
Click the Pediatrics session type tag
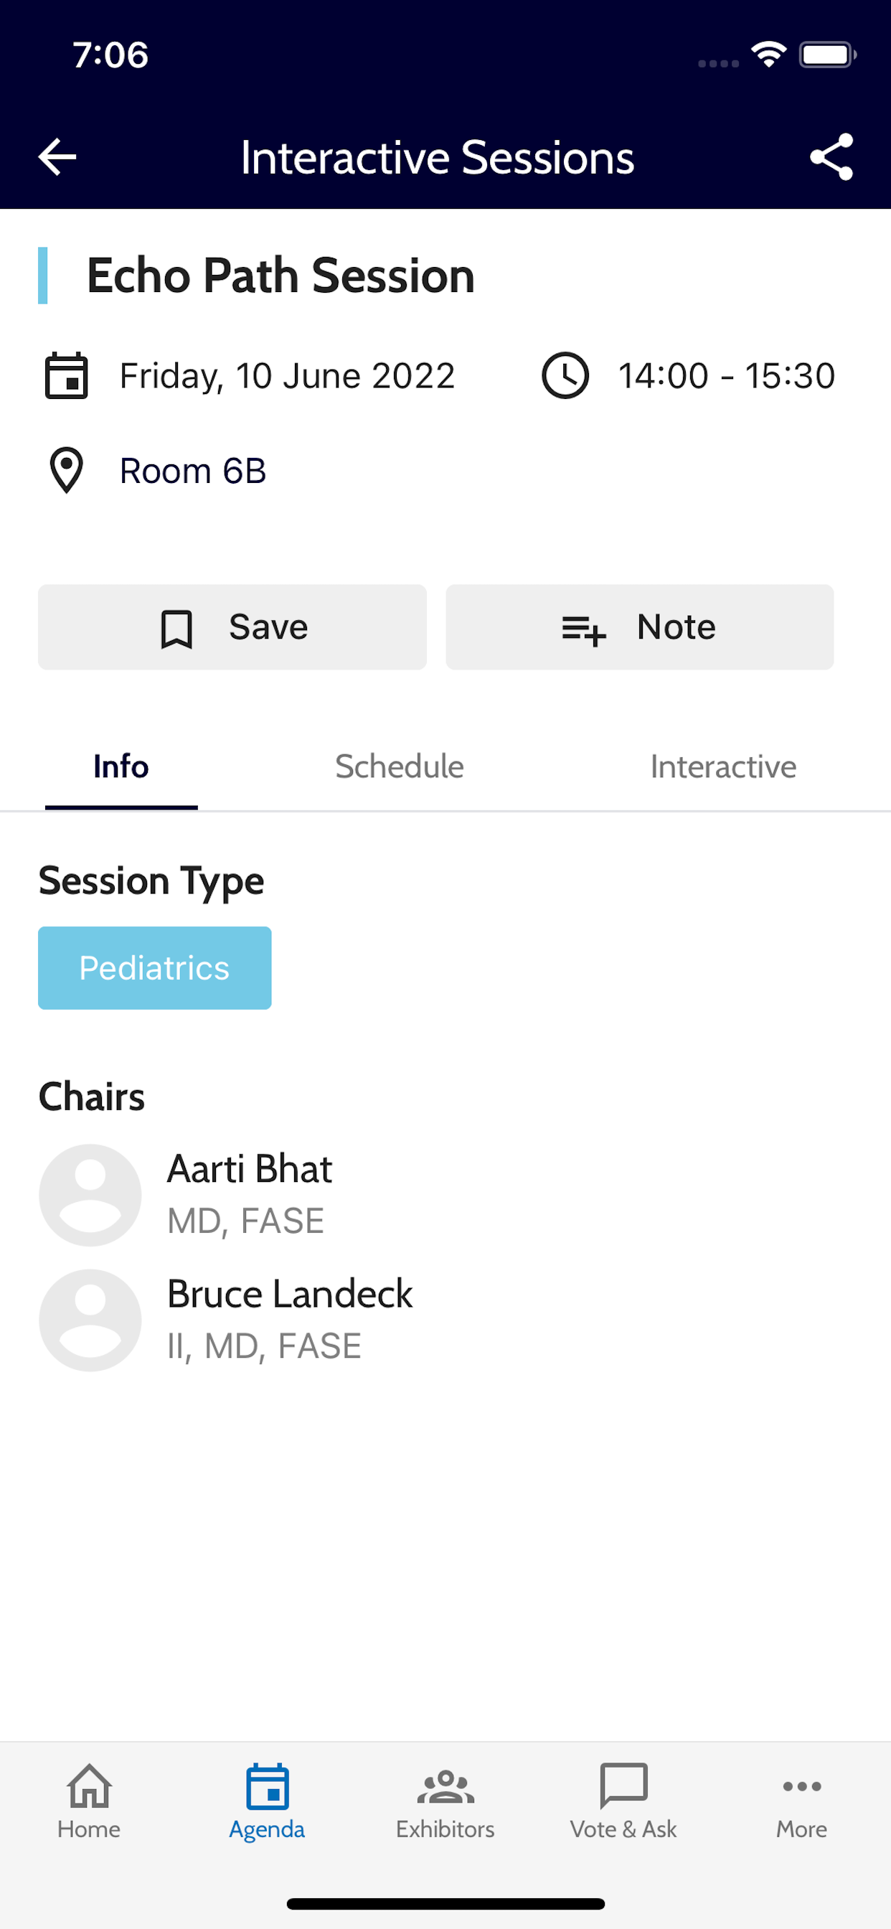tap(155, 967)
